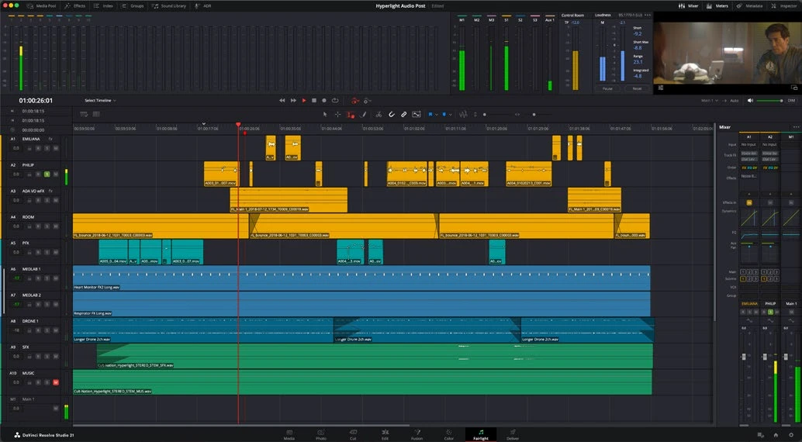Choose the pencil automation draw tool
This screenshot has width=802, height=442.
point(363,115)
